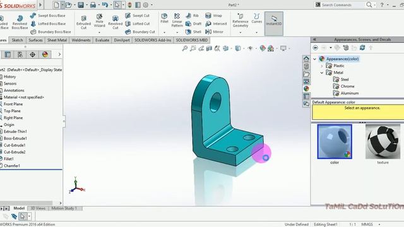Click the Revolved Boss/Base tool

point(20,23)
